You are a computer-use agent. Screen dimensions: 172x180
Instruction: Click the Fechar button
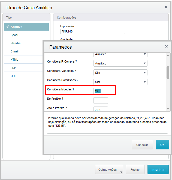point(135,170)
